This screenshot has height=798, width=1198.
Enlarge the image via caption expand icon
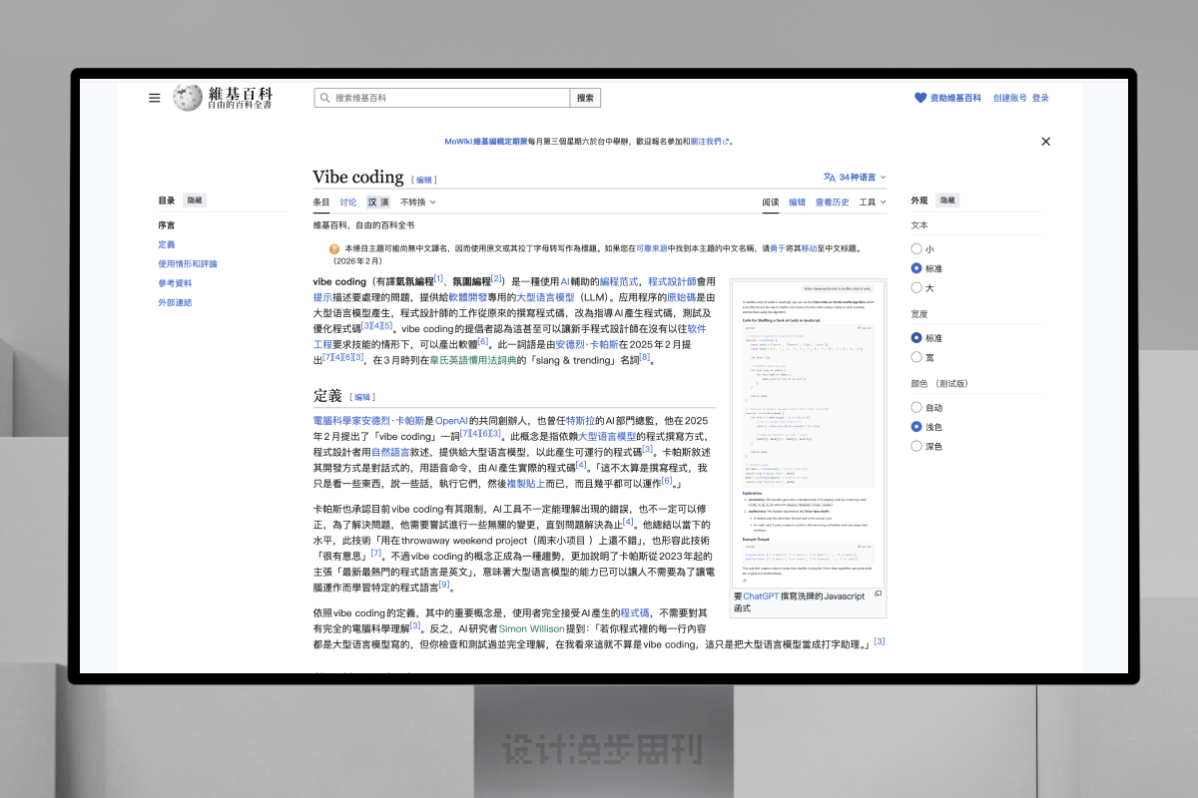[x=878, y=595]
